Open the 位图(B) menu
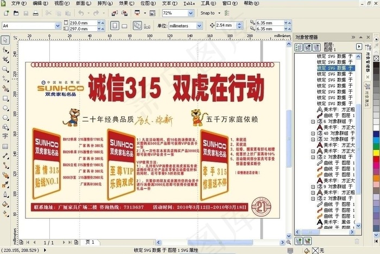The height and width of the screenshot is (254, 380). 148,3
